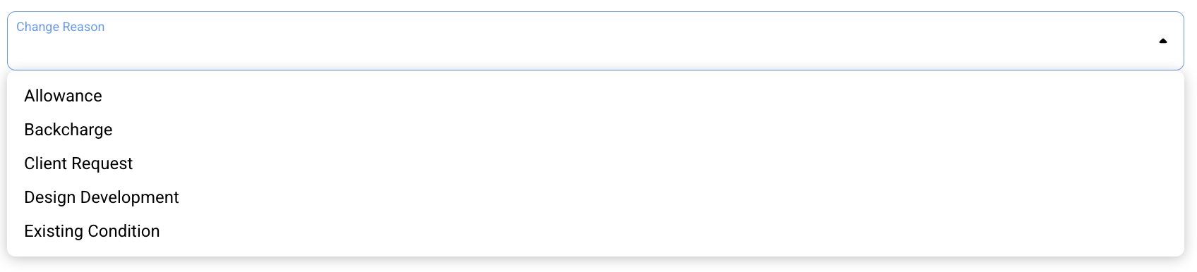Image resolution: width=1197 pixels, height=272 pixels.
Task: Toggle the Change Reason dropdown arrow
Action: [1162, 41]
